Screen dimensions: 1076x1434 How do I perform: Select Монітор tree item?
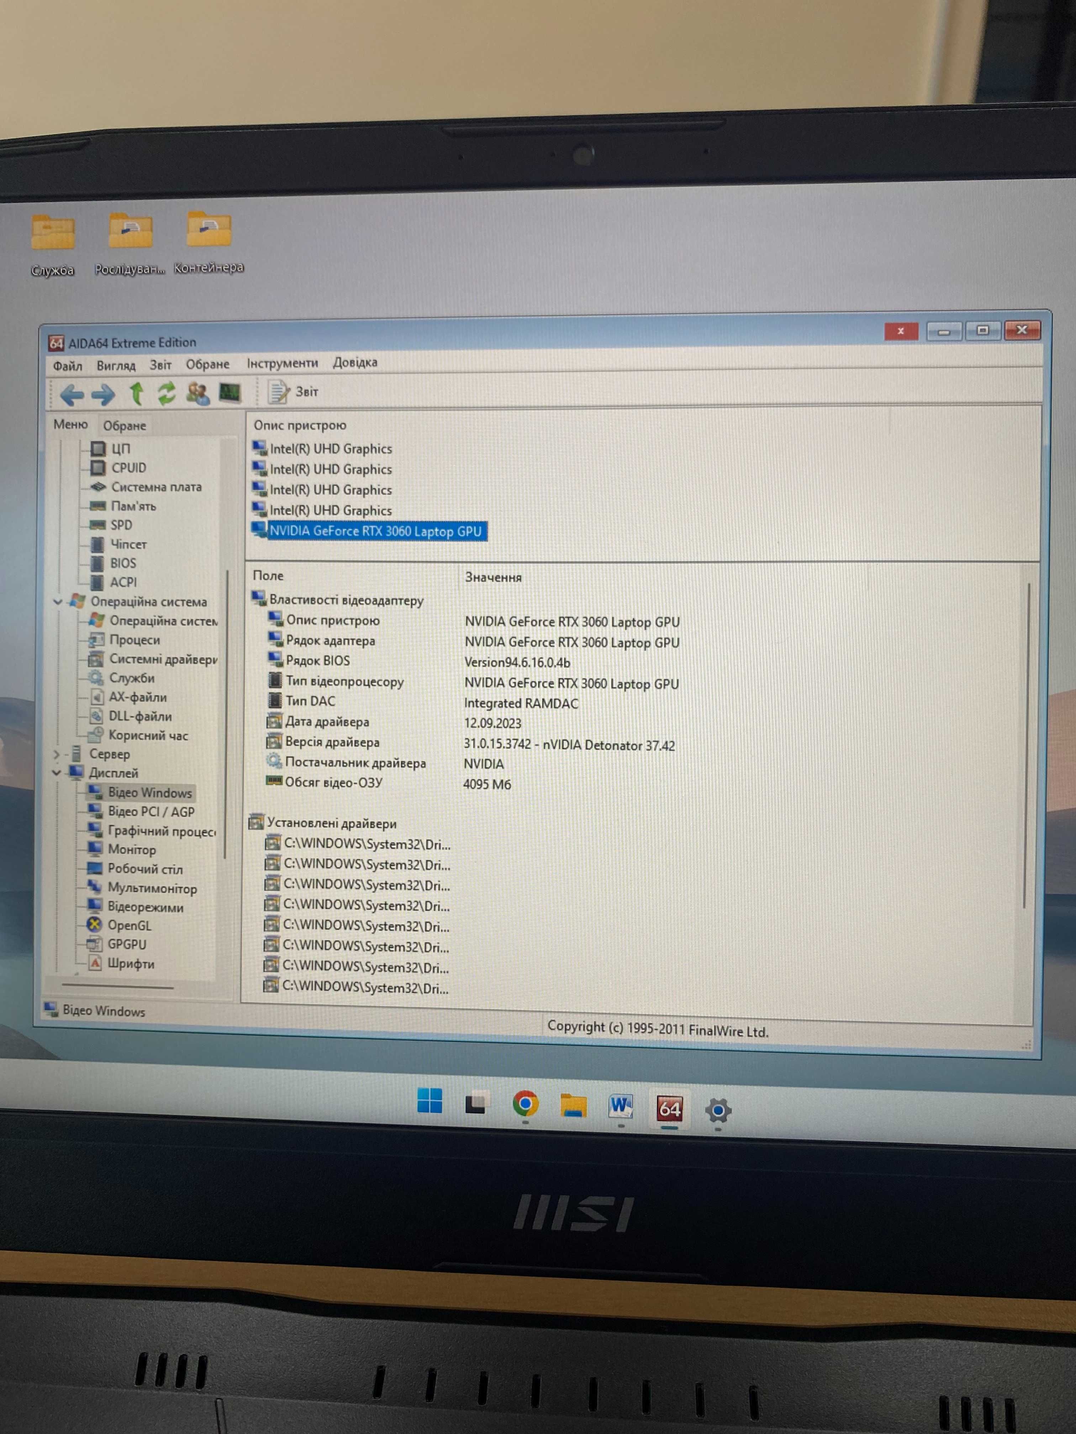coord(122,850)
